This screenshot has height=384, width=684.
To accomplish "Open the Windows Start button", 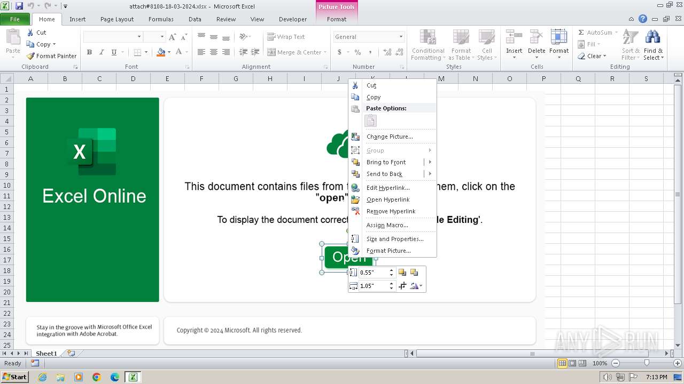I will 14,377.
